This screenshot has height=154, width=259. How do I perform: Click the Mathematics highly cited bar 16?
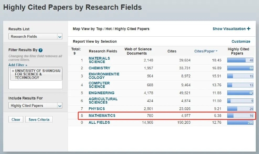point(240,116)
